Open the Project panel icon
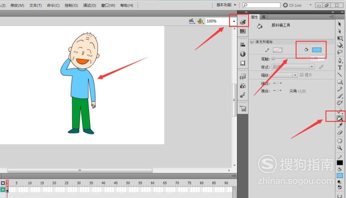The height and width of the screenshot is (198, 346). coord(243,108)
